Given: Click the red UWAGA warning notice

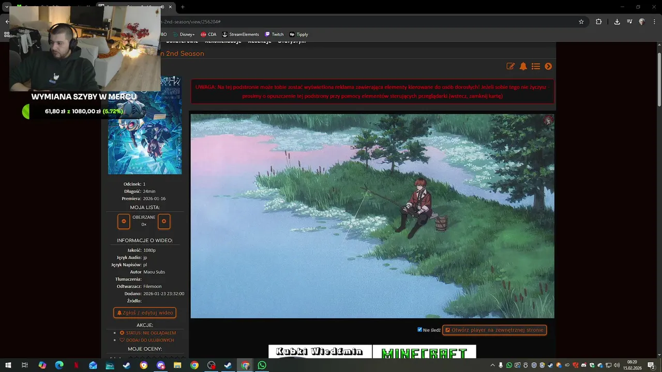Looking at the screenshot, I should [372, 91].
